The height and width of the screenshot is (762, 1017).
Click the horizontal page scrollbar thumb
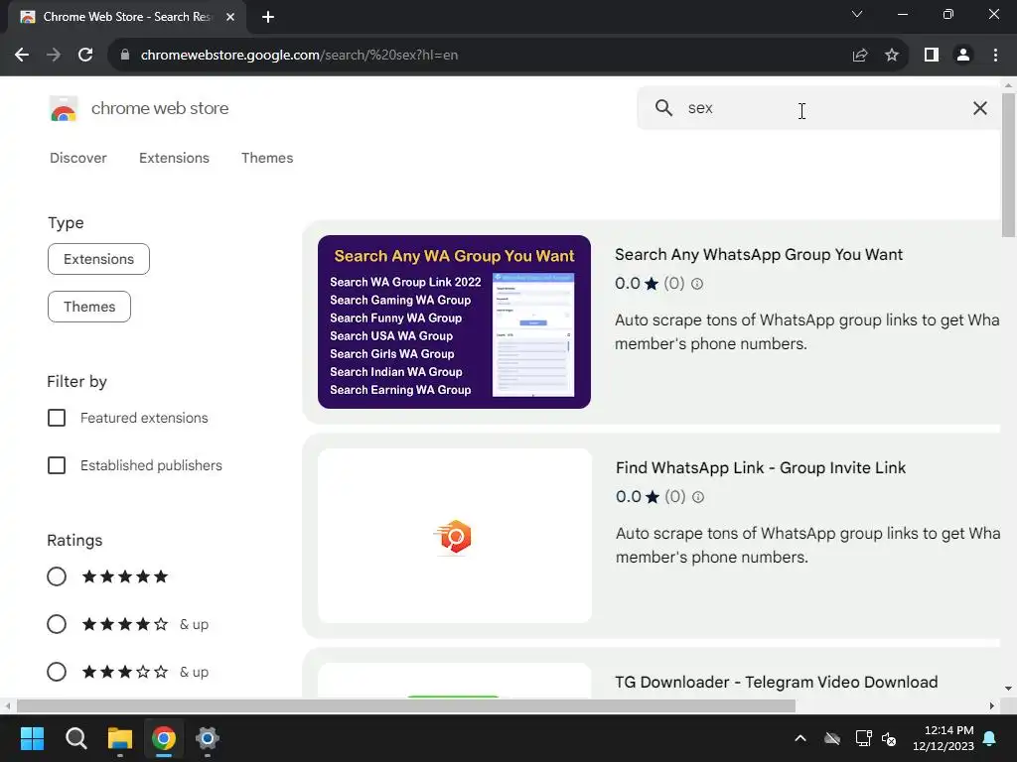(x=406, y=706)
